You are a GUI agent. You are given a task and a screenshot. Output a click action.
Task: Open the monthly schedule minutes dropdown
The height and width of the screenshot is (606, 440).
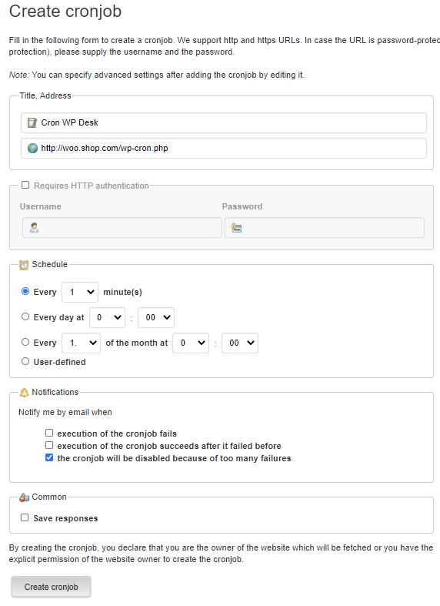click(240, 343)
